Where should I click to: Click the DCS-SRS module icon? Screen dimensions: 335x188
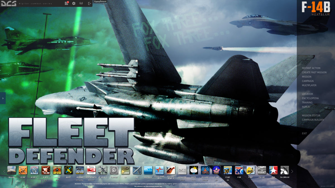click(205, 170)
